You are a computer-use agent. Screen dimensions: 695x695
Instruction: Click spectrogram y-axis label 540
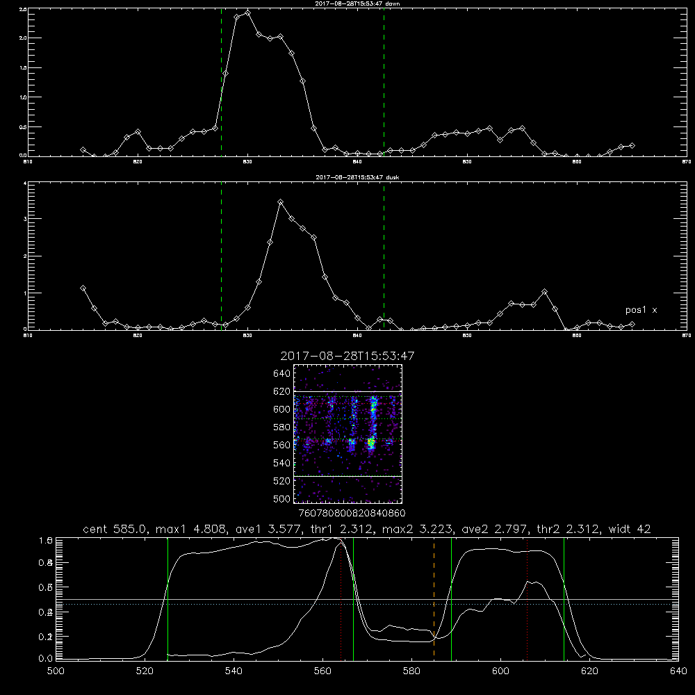282,463
